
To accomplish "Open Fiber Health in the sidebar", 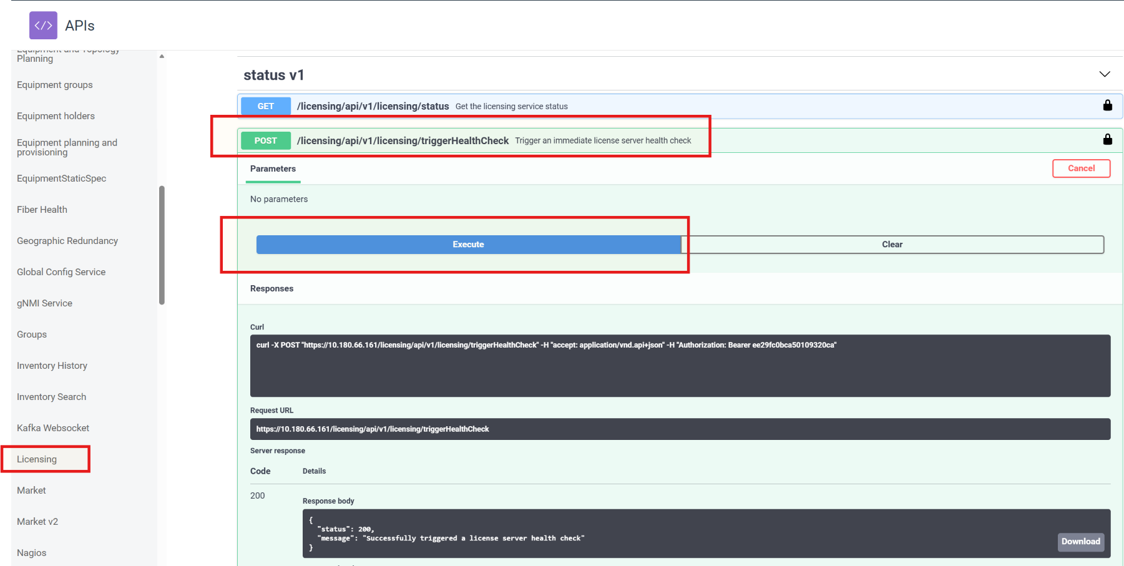I will point(42,210).
